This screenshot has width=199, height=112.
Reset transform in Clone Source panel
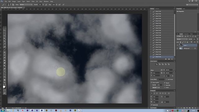[x=173, y=76]
